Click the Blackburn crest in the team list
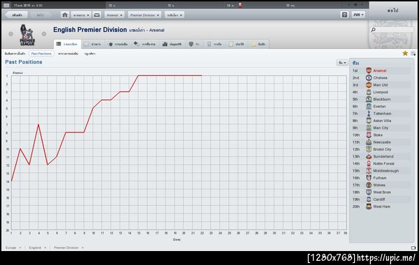Image resolution: width=419 pixels, height=265 pixels. pos(369,99)
